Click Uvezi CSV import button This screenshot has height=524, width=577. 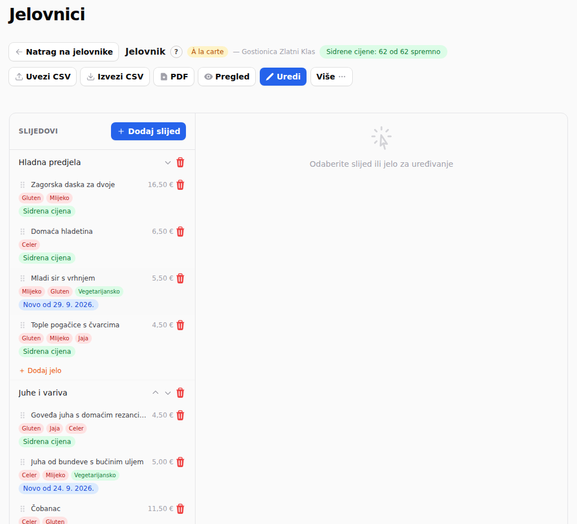click(x=43, y=77)
